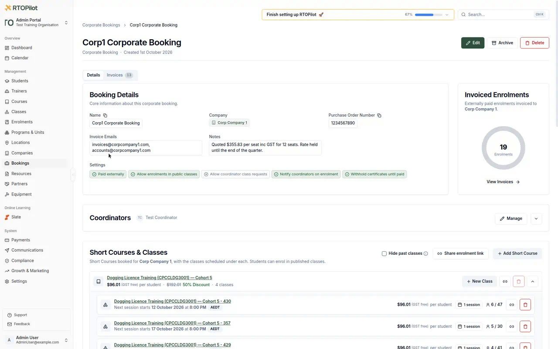Click the Companies building icon
This screenshot has width=558, height=349.
[x=7, y=153]
